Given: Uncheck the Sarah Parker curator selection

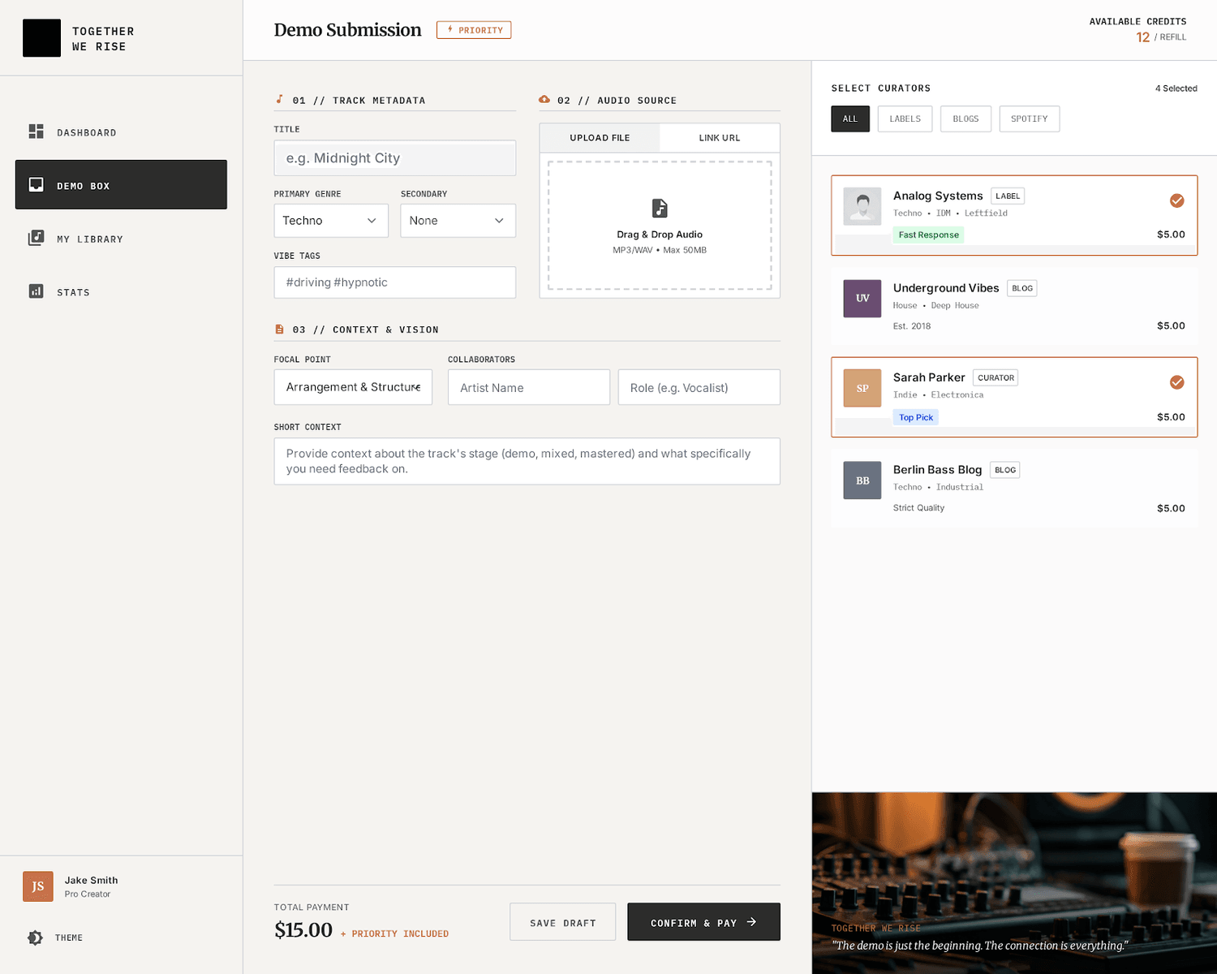Looking at the screenshot, I should [1176, 382].
